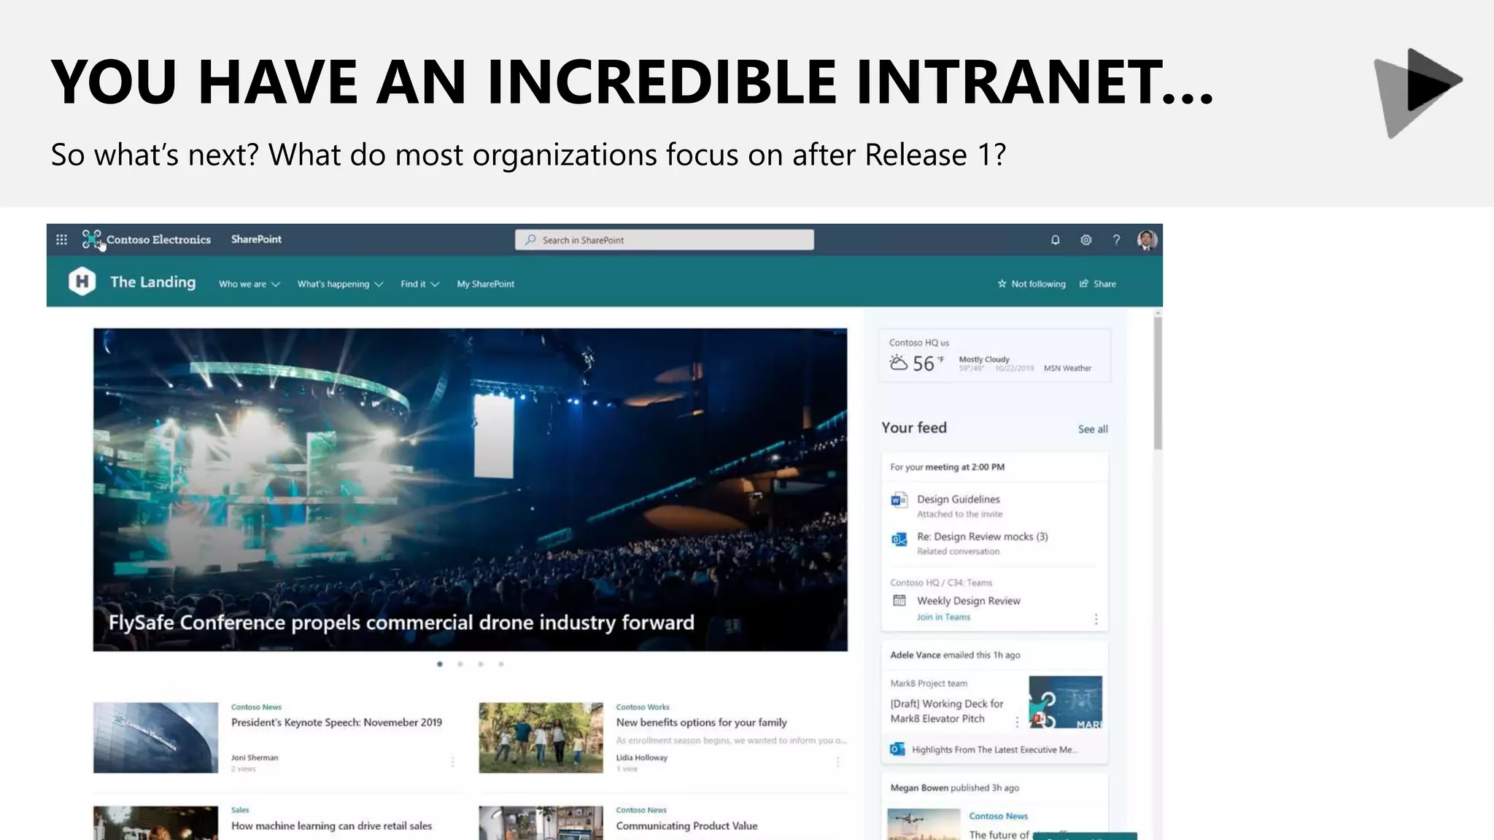Open New benefits options for your family

701,723
